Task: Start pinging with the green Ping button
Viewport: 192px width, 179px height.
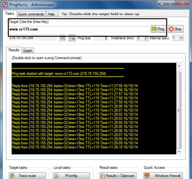Action: [x=158, y=29]
